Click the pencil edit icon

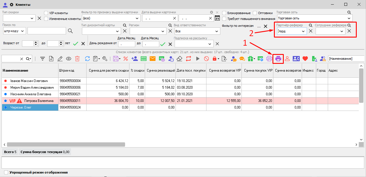(60, 59)
